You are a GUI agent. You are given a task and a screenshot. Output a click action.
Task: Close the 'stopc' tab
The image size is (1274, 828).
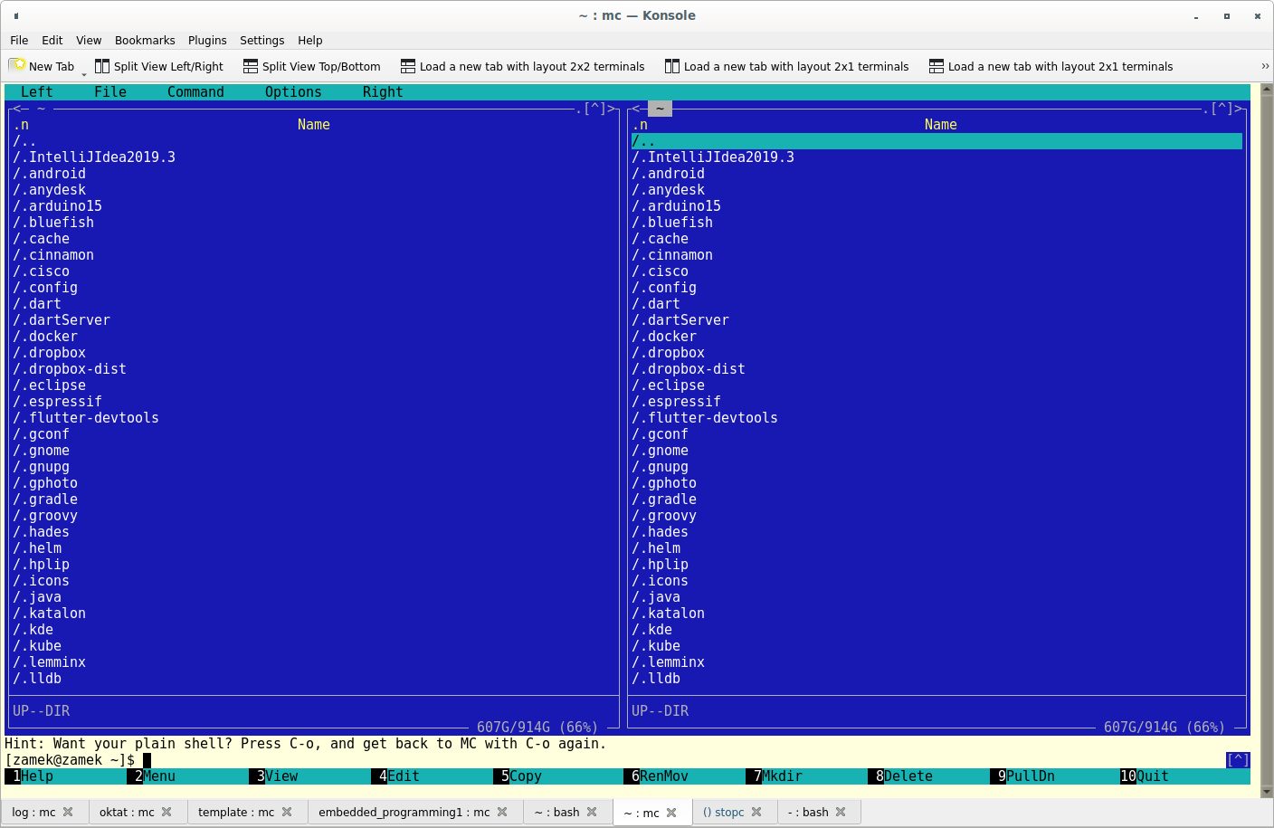[756, 812]
